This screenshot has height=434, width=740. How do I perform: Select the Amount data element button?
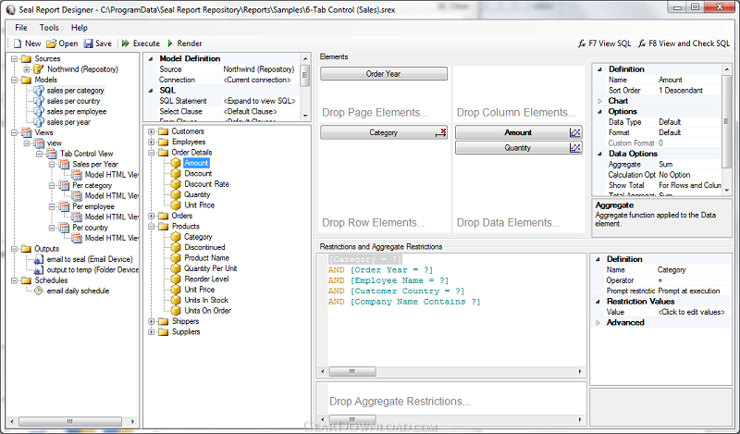click(x=518, y=132)
